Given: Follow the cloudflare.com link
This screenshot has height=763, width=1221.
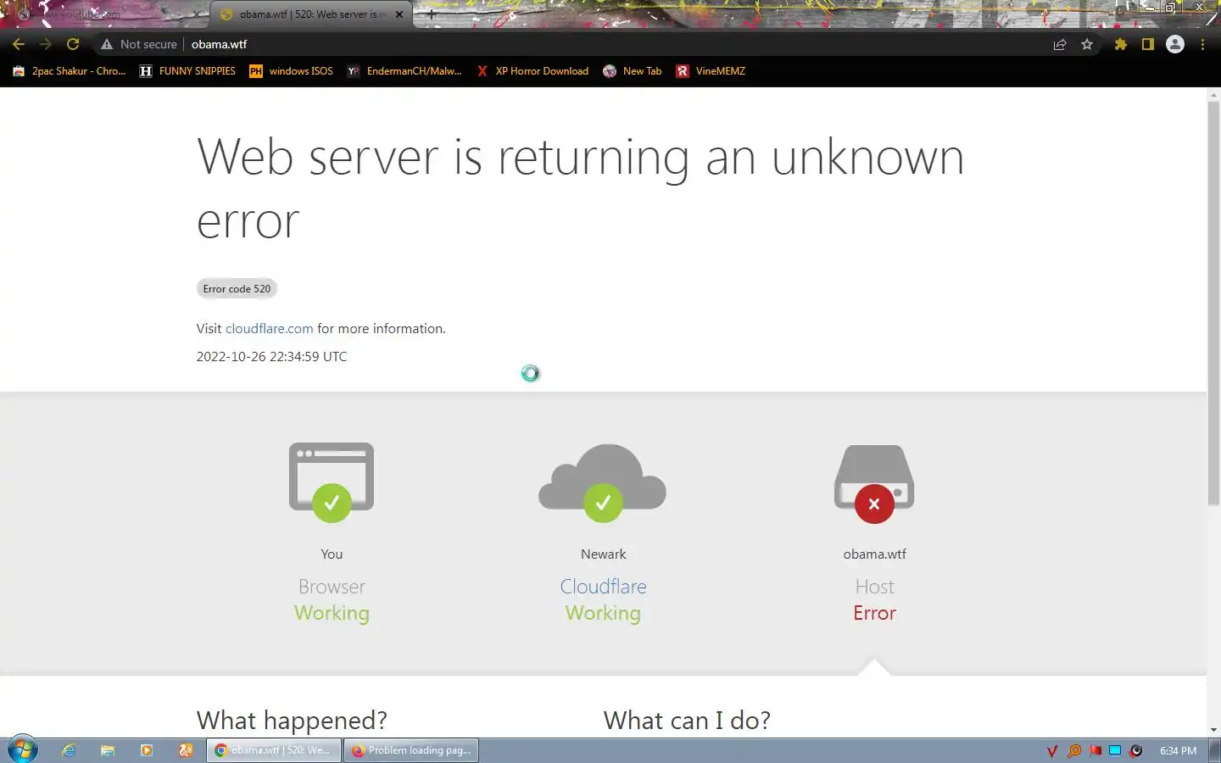Looking at the screenshot, I should (x=269, y=329).
